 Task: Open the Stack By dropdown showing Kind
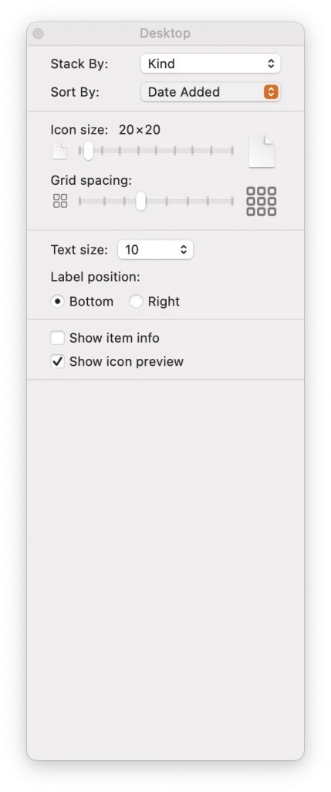[211, 63]
